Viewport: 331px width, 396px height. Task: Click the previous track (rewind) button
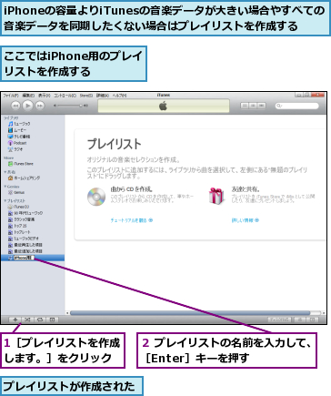[x=15, y=106]
